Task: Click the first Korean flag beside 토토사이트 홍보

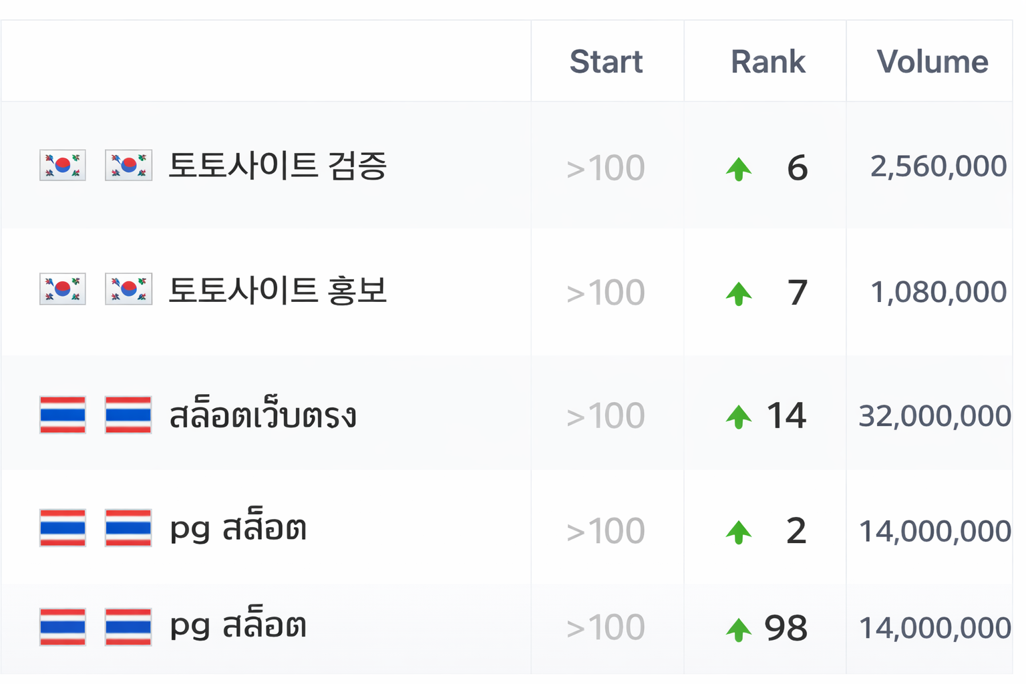Action: [x=63, y=289]
